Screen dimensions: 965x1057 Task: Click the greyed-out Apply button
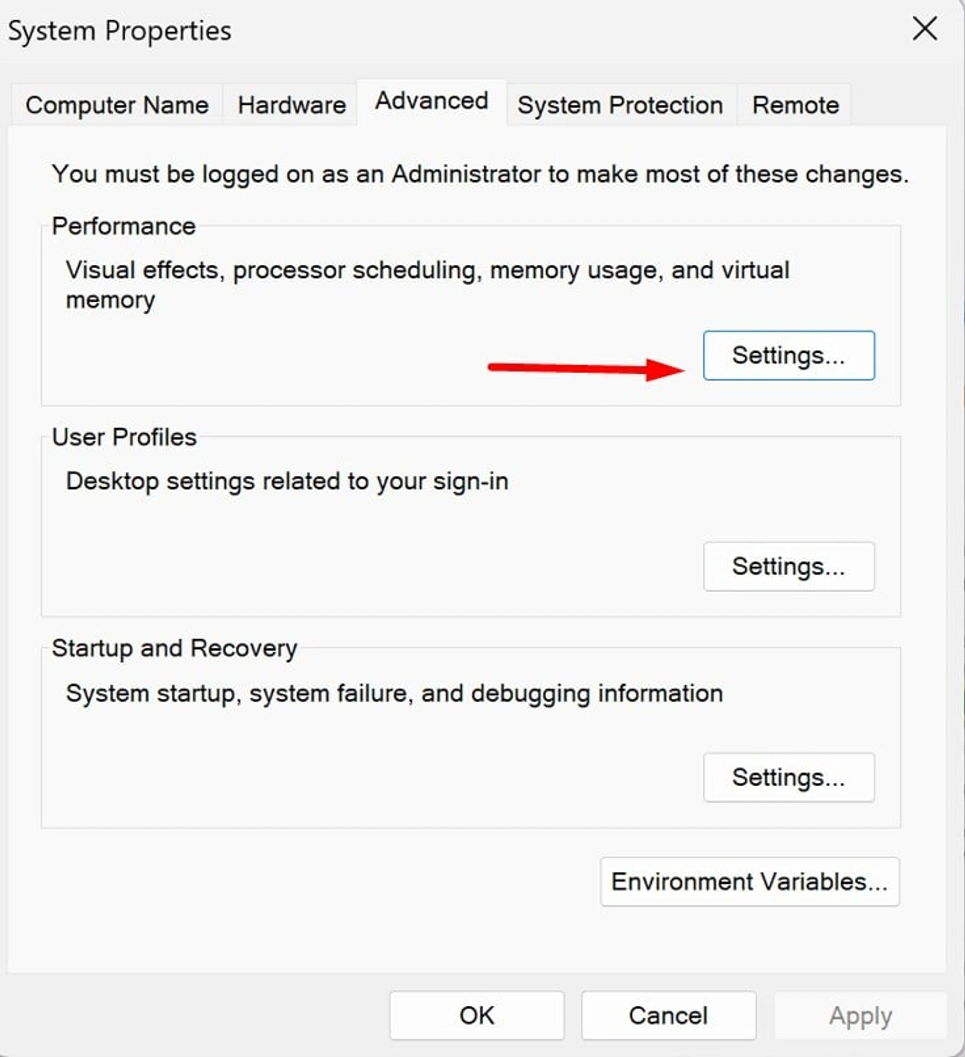point(860,1016)
